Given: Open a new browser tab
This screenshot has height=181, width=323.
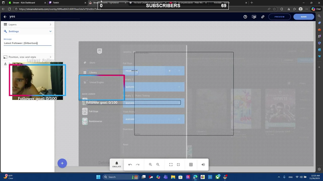Looking at the screenshot, I should click(x=252, y=3).
